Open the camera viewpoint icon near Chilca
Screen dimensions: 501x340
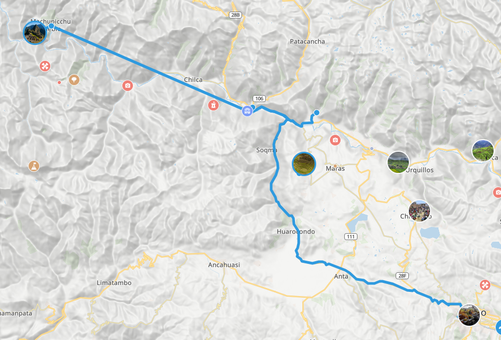click(x=128, y=86)
